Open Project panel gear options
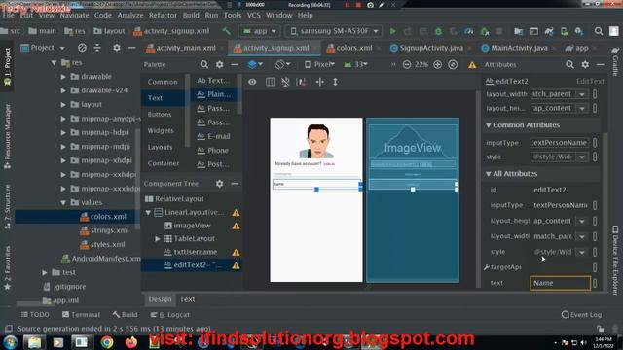Image resolution: width=623 pixels, height=350 pixels. tap(117, 48)
